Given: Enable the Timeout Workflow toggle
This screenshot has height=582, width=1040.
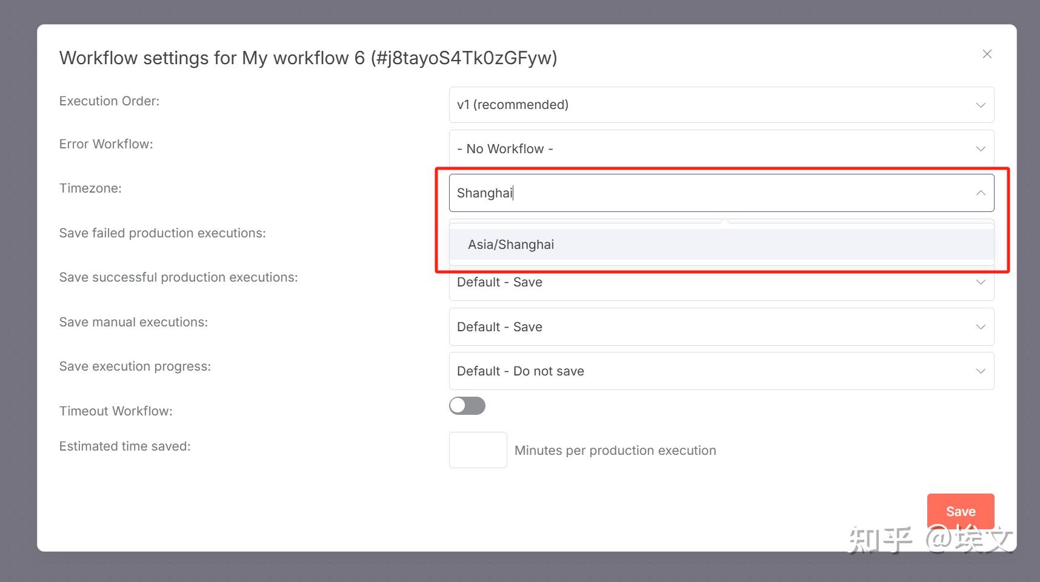Looking at the screenshot, I should [x=467, y=406].
